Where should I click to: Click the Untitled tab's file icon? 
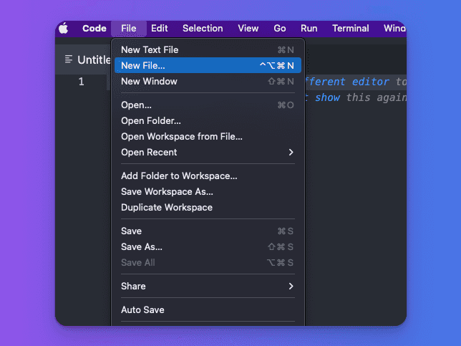(x=69, y=59)
